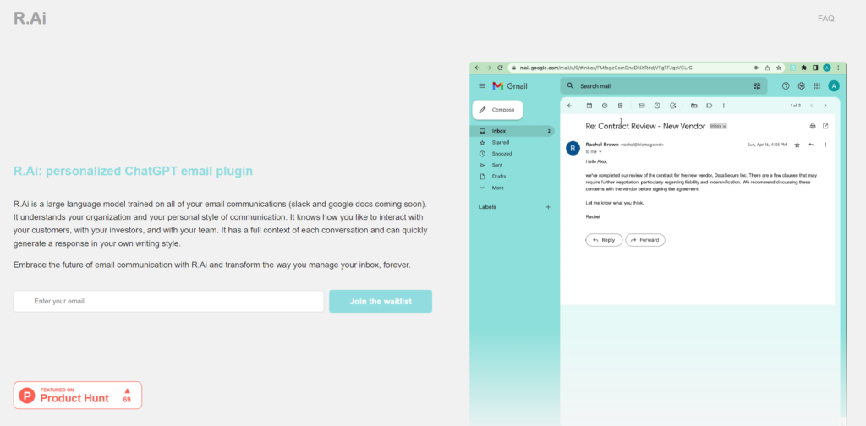Image resolution: width=866 pixels, height=426 pixels.
Task: Click the Gmail help question mark icon
Action: coord(786,86)
